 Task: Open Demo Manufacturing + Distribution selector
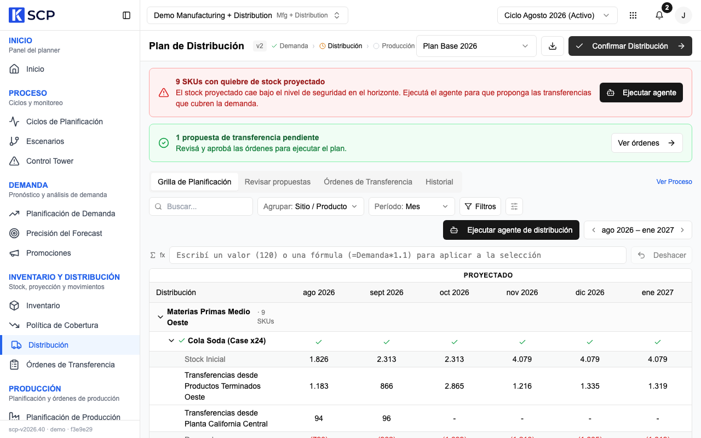pyautogui.click(x=248, y=15)
